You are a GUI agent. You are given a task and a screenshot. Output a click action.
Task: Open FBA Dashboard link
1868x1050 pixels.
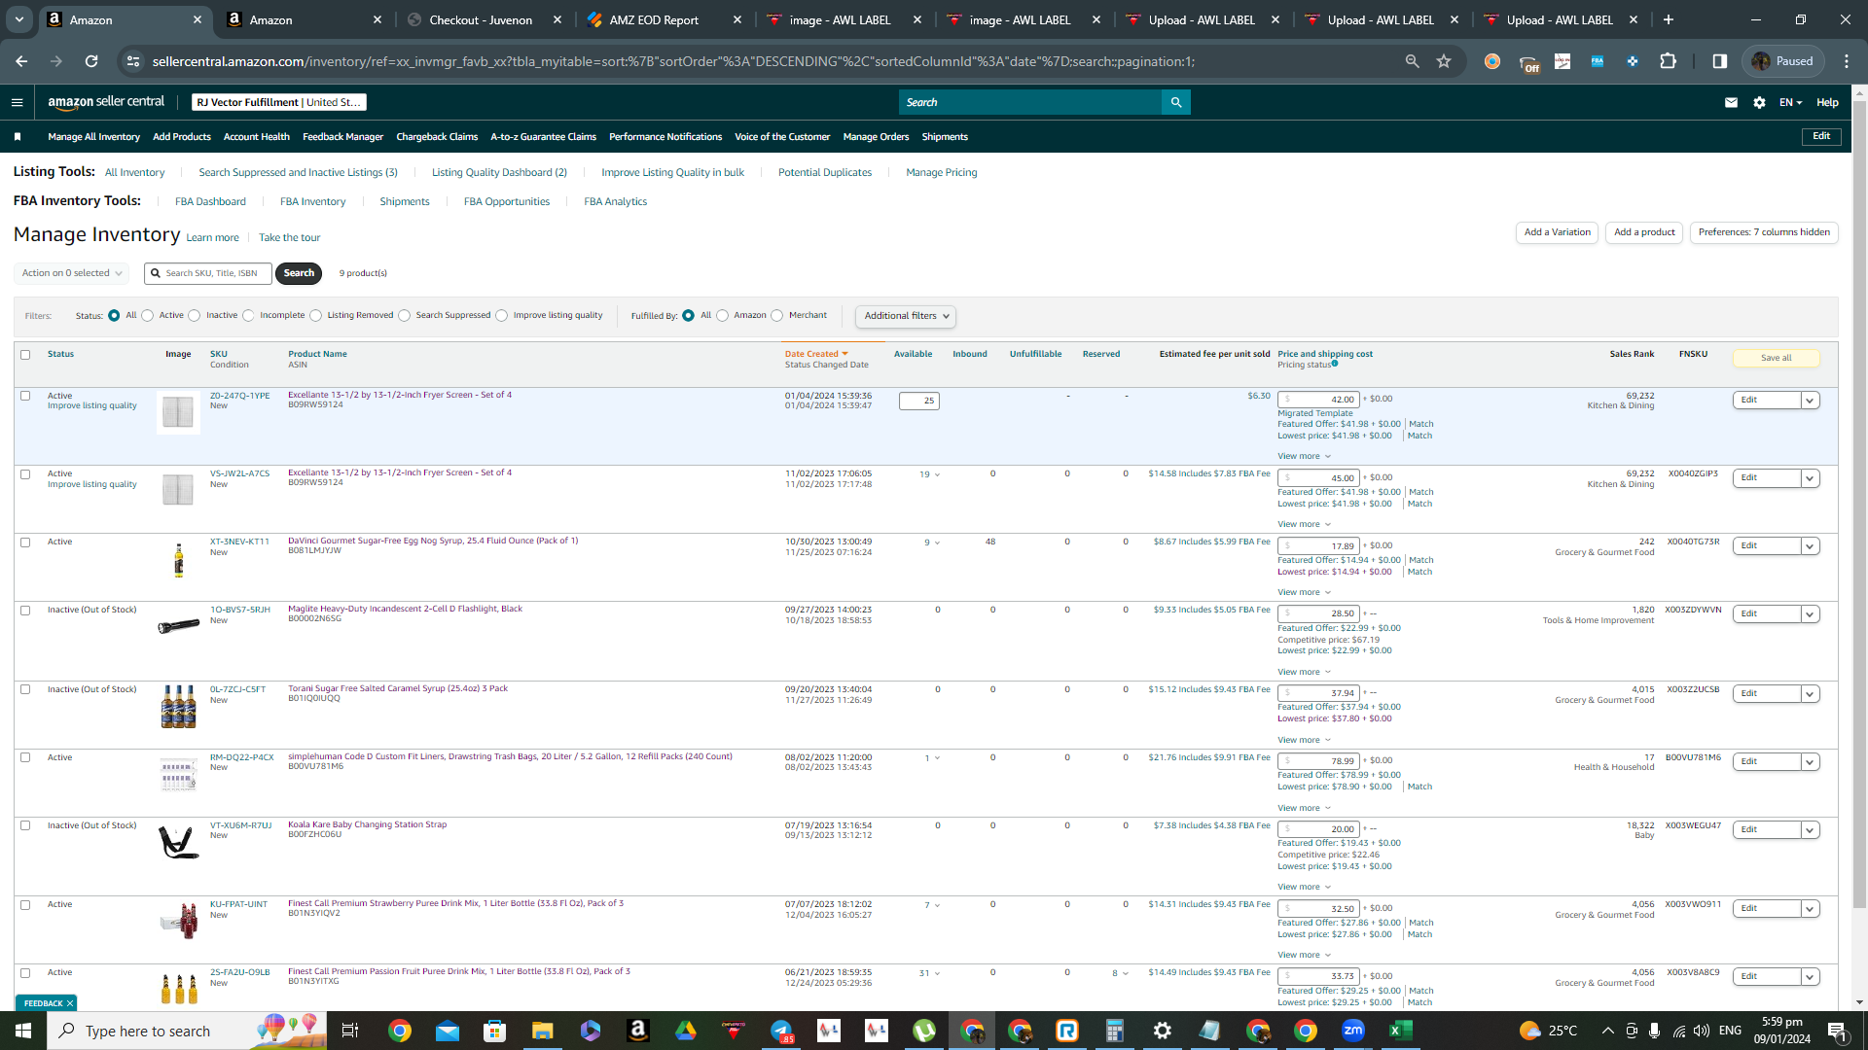[210, 202]
